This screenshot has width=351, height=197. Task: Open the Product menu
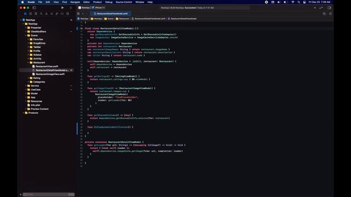click(98, 2)
